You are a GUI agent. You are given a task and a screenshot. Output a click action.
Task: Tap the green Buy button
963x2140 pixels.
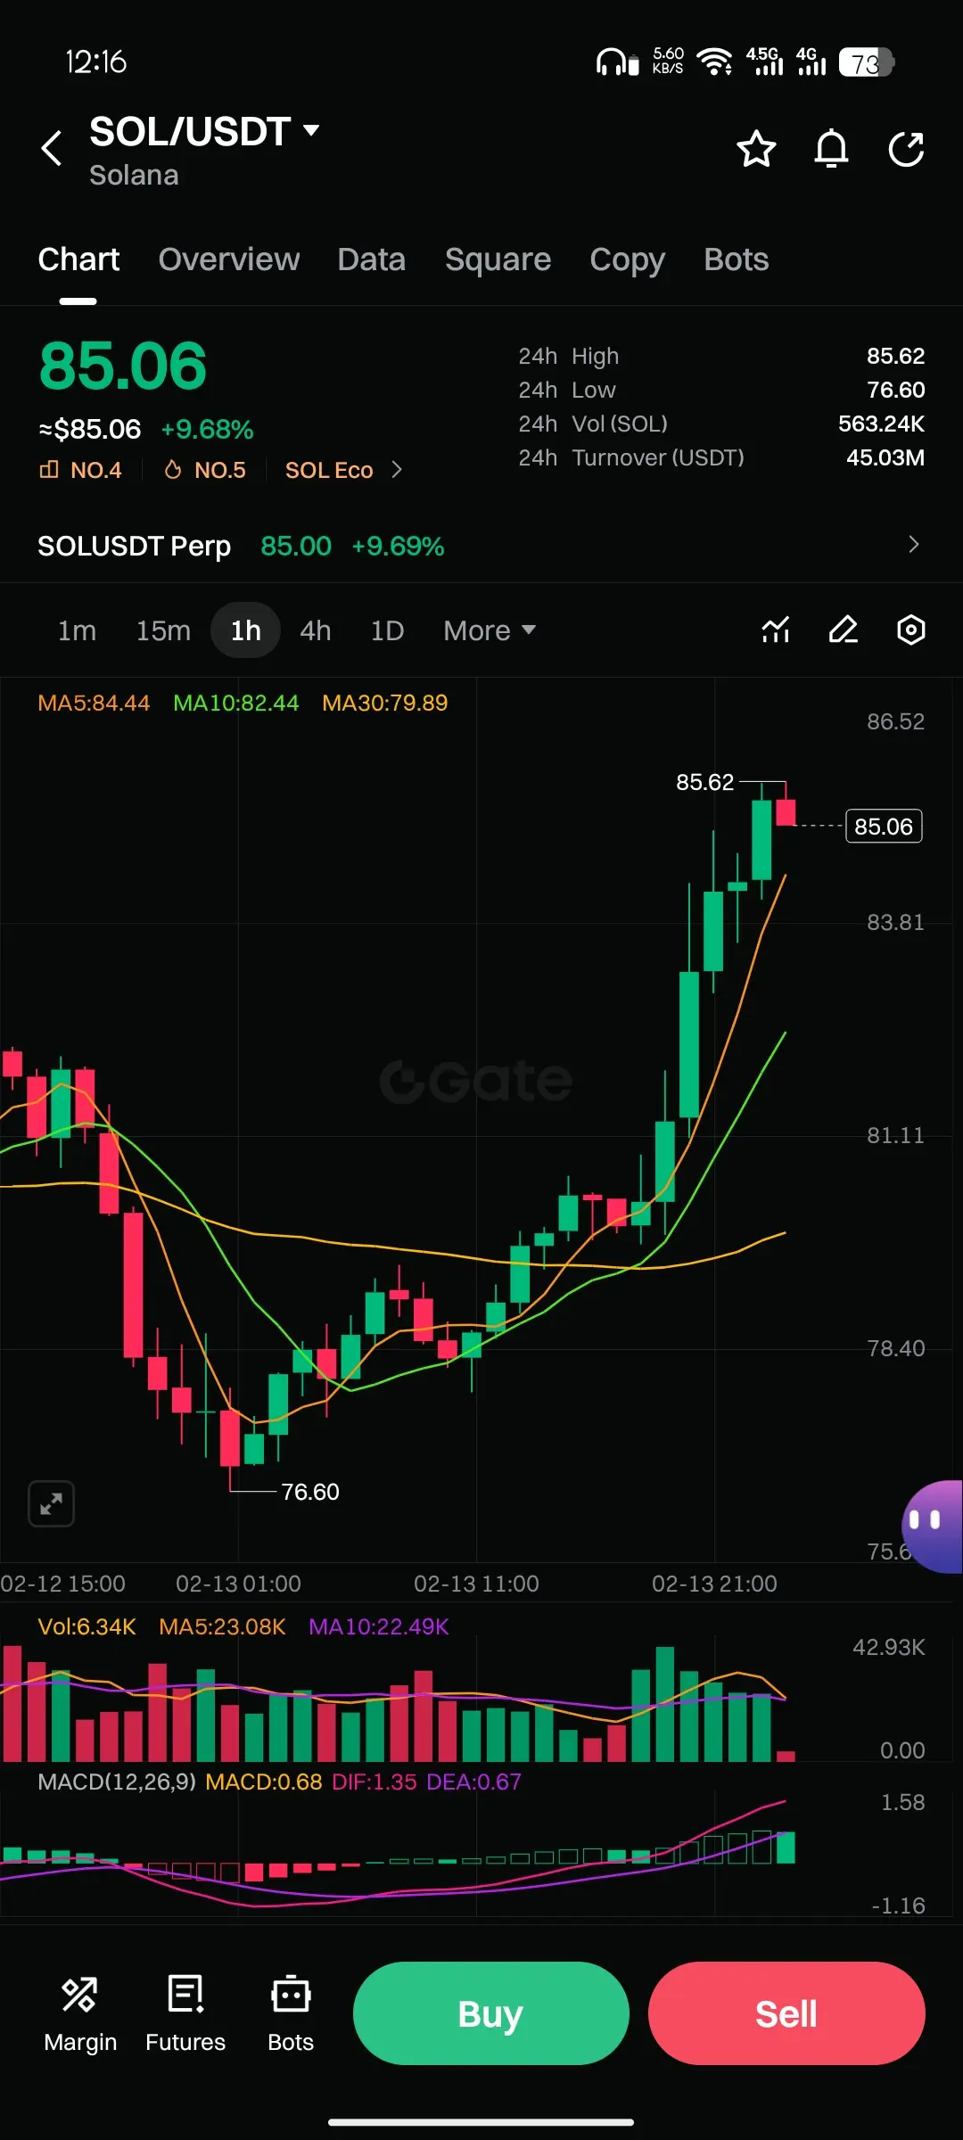tap(491, 2013)
